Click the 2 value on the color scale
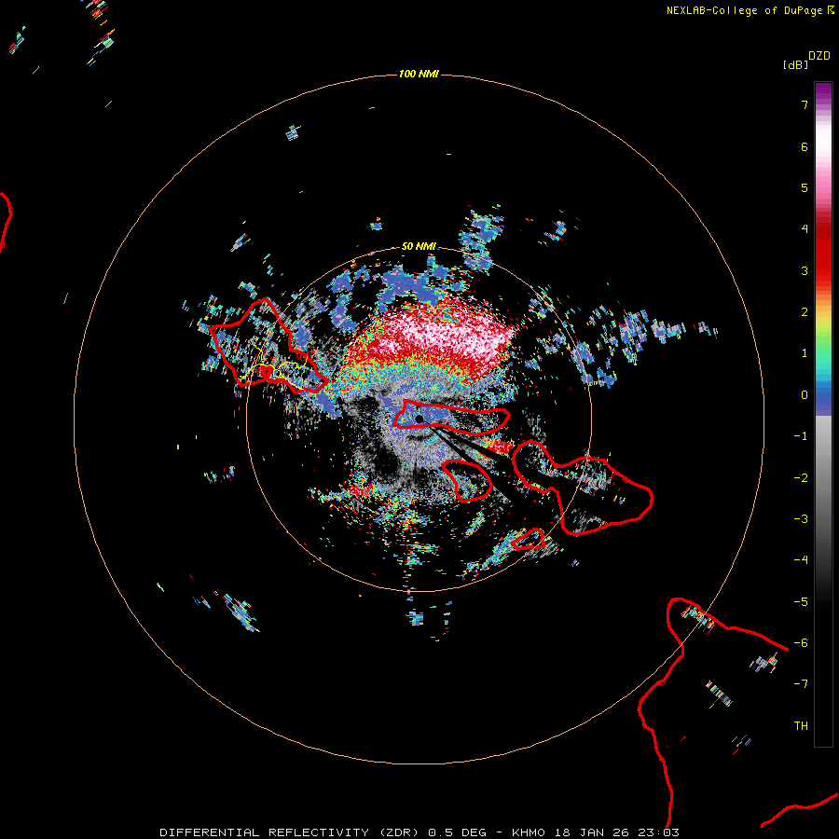 point(805,312)
